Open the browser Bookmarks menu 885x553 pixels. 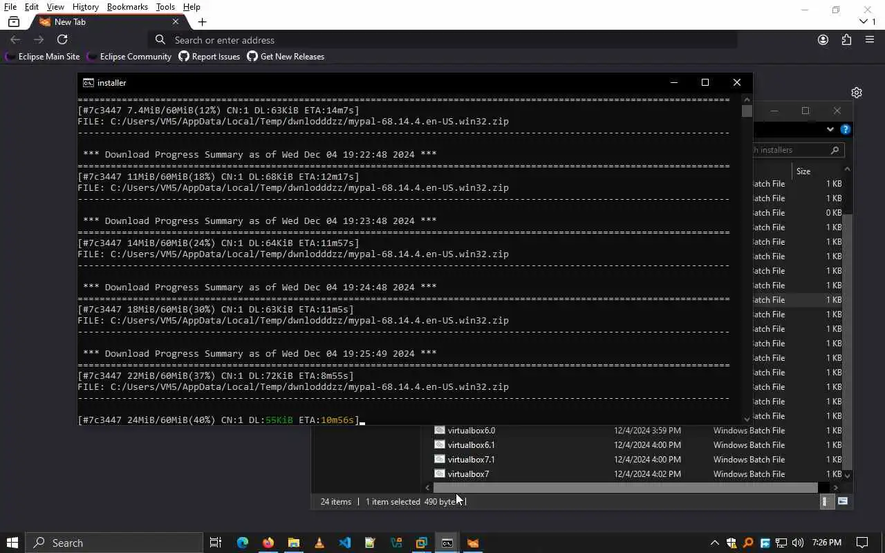tap(127, 7)
